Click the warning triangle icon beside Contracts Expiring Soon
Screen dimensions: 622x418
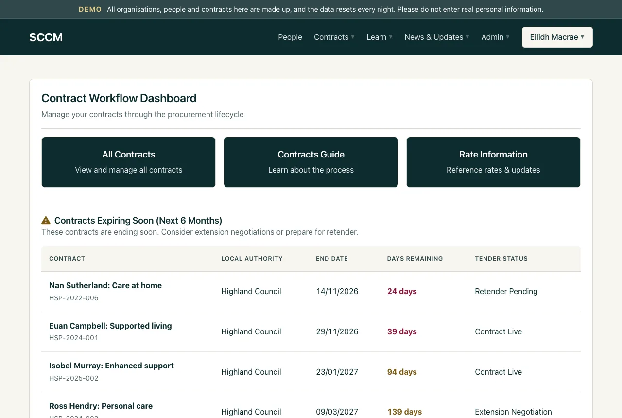pos(46,220)
